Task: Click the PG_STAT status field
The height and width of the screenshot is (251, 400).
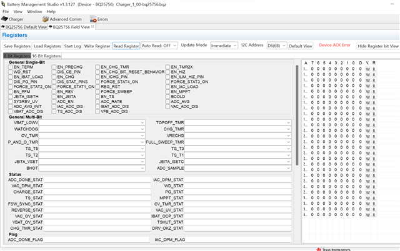Action: [x=237, y=192]
